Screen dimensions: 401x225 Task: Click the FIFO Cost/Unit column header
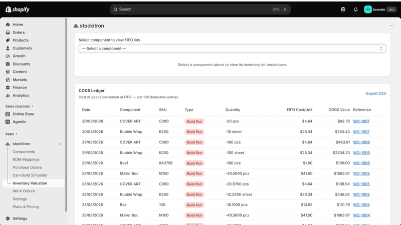click(299, 109)
